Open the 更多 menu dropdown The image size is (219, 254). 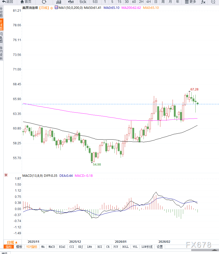tap(191, 2)
